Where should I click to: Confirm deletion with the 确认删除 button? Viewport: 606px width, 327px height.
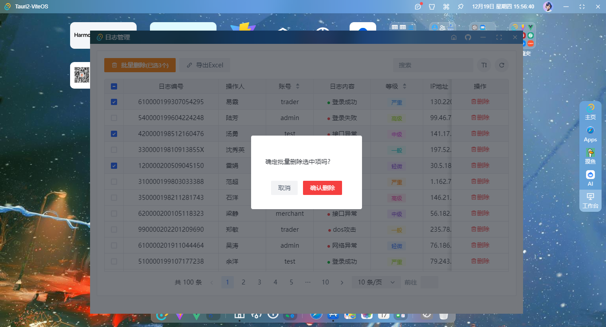pos(323,187)
